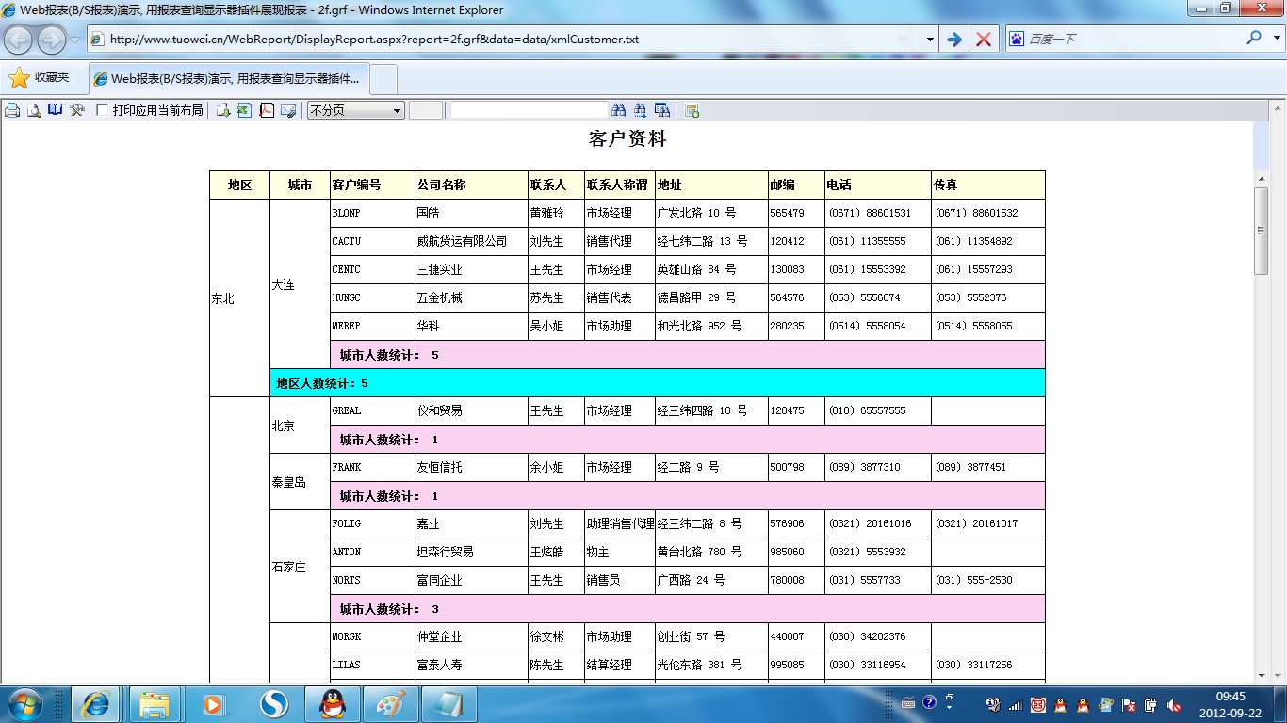1287x723 pixels.
Task: Click the binoculars Find icon
Action: (619, 110)
